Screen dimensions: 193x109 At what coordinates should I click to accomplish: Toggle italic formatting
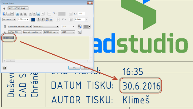coord(43,19)
